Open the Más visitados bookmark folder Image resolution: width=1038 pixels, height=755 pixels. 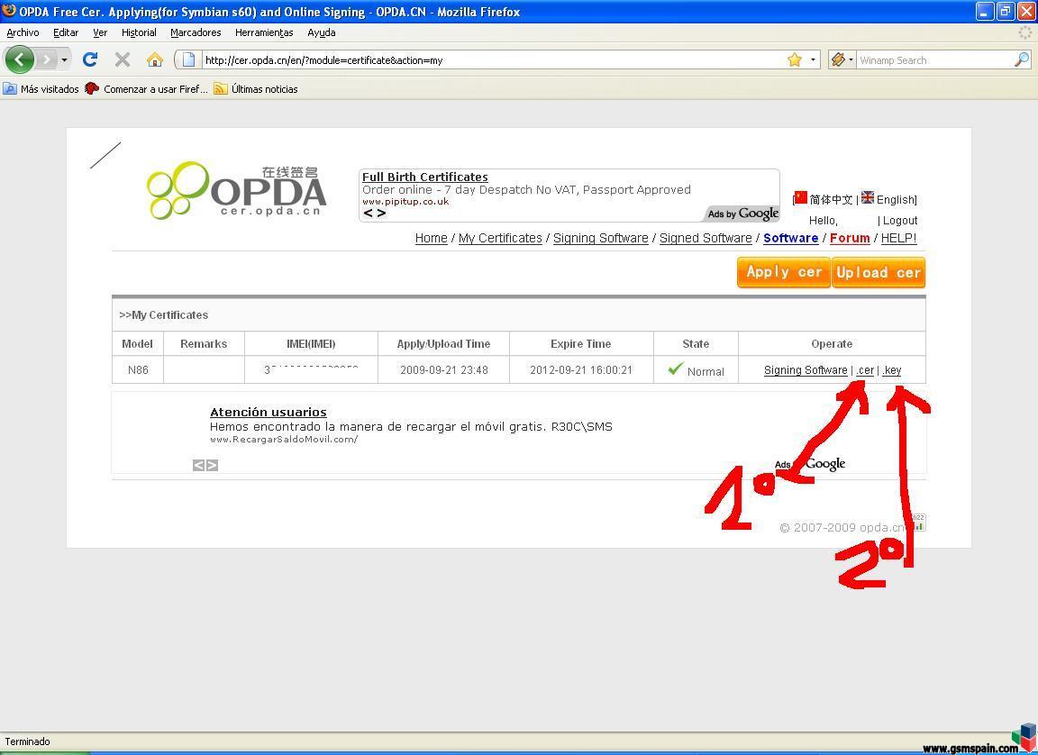41,88
